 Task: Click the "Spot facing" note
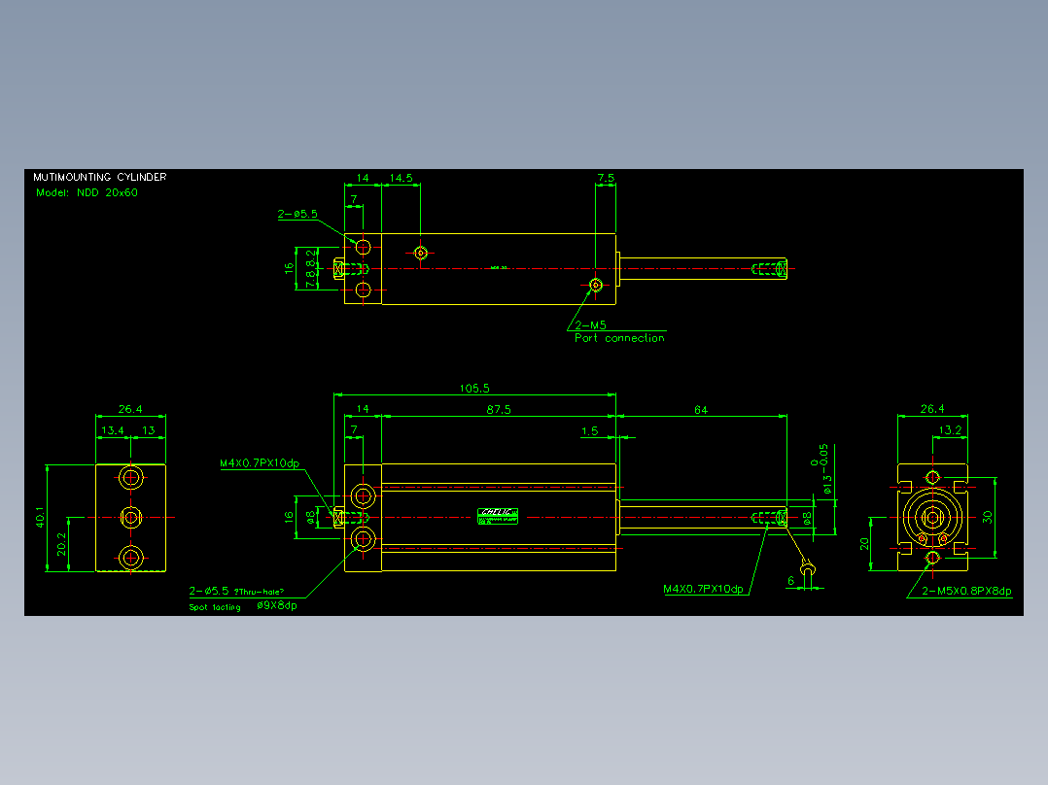click(215, 607)
